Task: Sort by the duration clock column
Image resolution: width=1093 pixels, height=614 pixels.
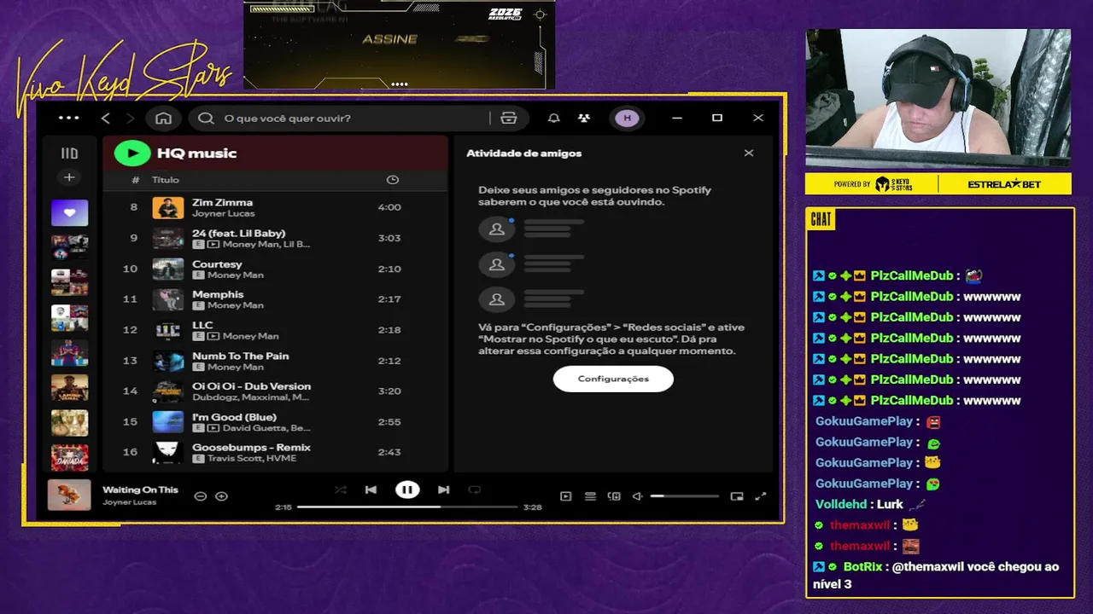Action: (x=393, y=180)
